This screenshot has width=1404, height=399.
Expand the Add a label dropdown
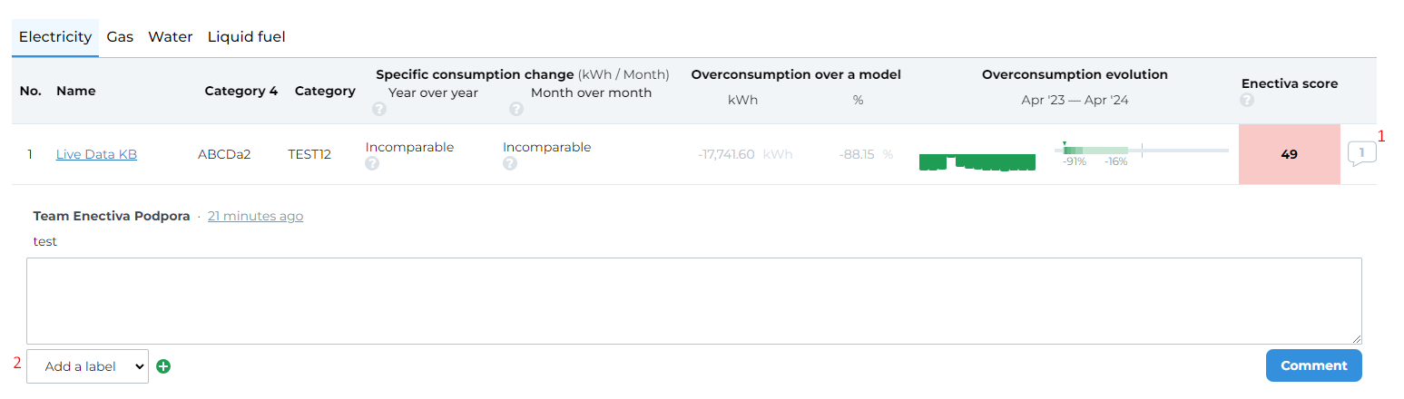click(87, 366)
